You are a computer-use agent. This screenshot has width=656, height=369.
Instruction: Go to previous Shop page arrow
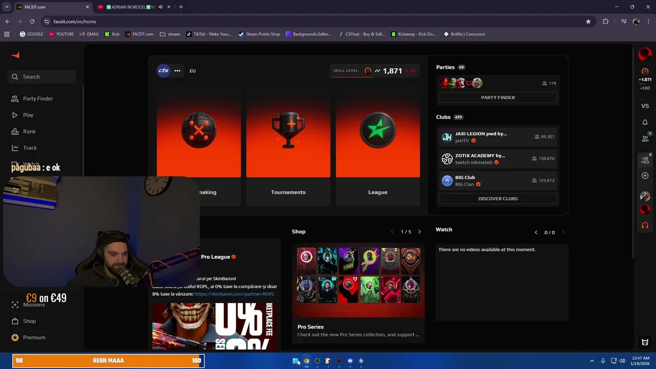[x=393, y=232]
